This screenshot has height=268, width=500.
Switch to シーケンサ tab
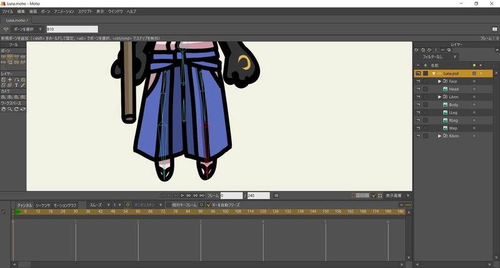[x=42, y=206]
